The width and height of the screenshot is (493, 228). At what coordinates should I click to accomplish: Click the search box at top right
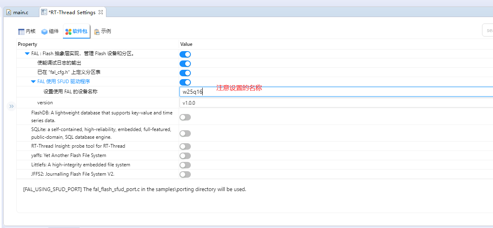coord(487,30)
